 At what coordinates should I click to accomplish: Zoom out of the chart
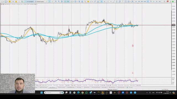[x=59, y=1]
